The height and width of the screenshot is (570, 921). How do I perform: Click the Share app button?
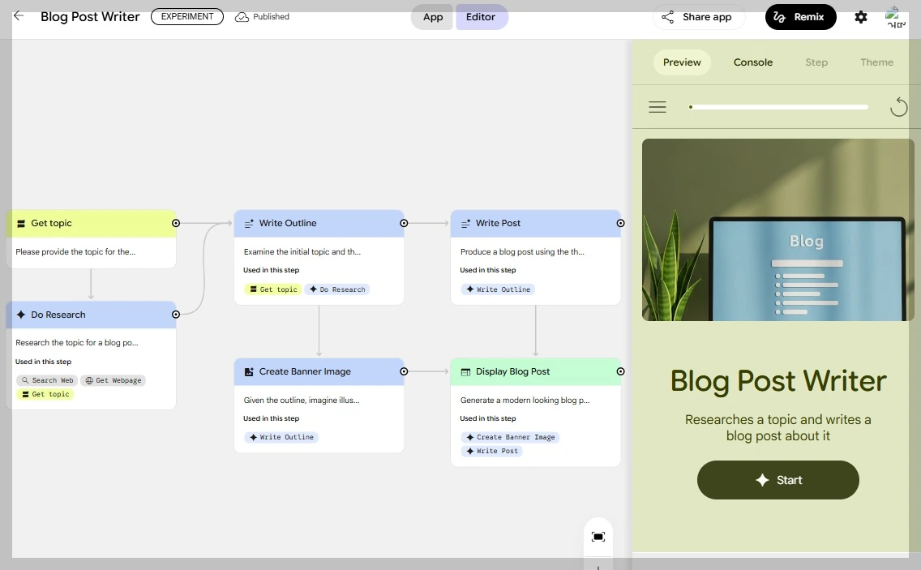click(x=698, y=17)
